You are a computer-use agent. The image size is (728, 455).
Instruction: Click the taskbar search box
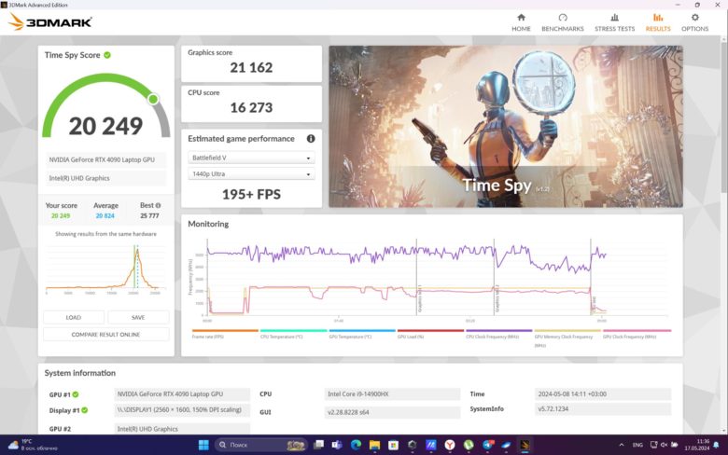pyautogui.click(x=261, y=446)
